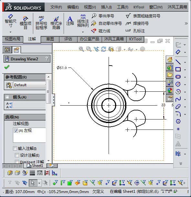191x197 pixels.
Task: Open the File Explorer folder icon
Action: [x=170, y=75]
